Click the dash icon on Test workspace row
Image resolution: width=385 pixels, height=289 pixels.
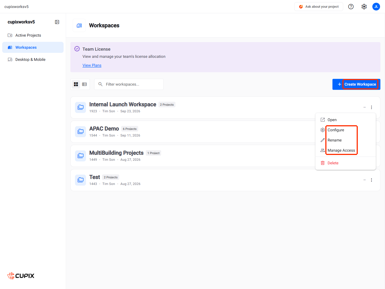(x=365, y=180)
